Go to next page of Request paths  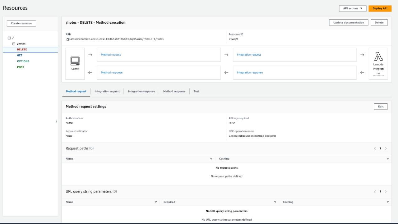pos(386,149)
